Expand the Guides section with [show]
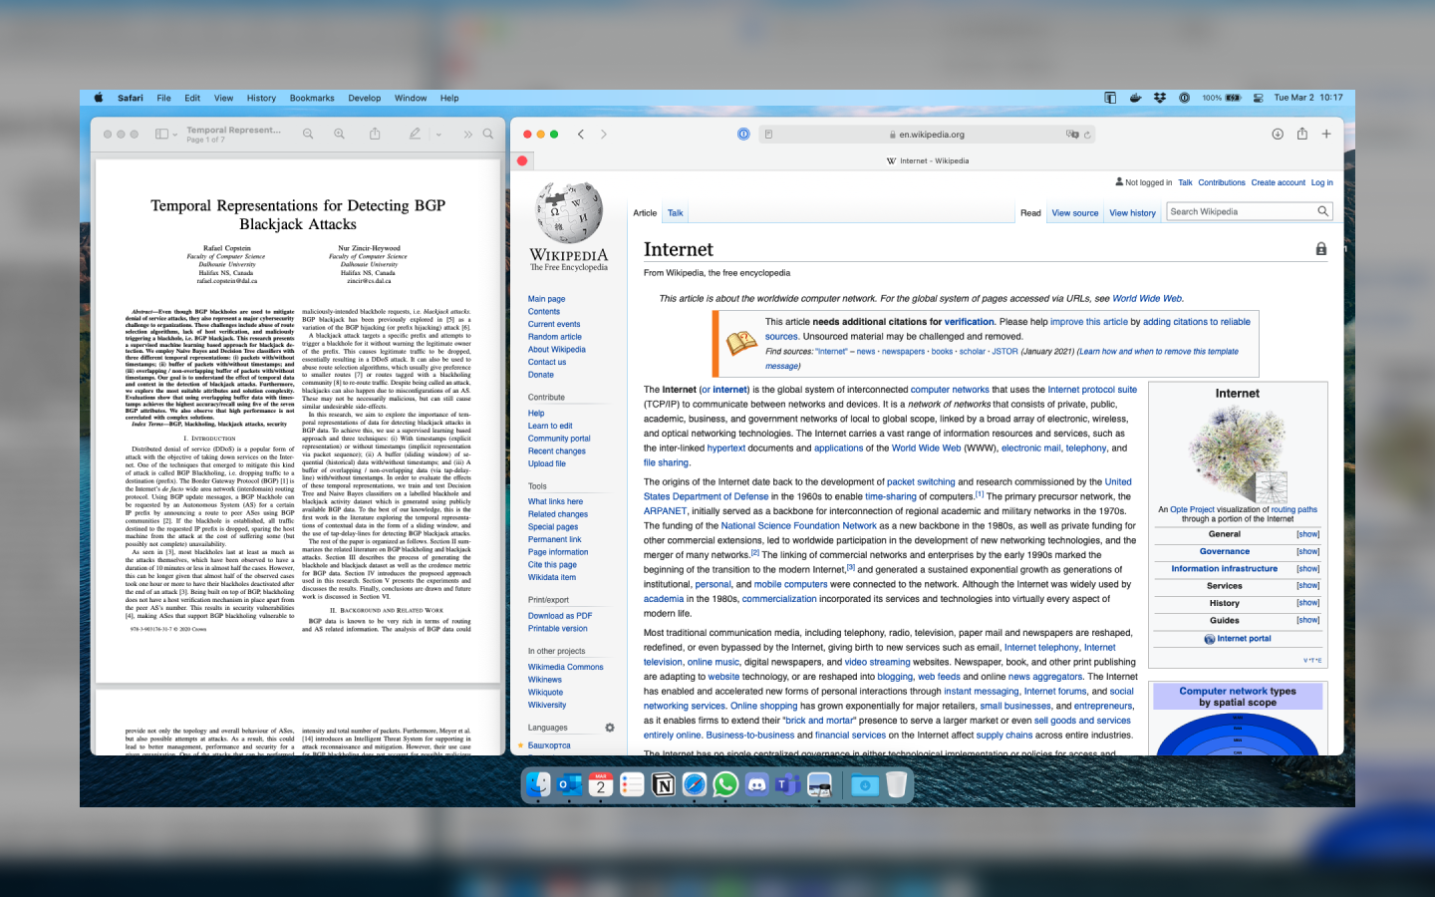 1307,620
